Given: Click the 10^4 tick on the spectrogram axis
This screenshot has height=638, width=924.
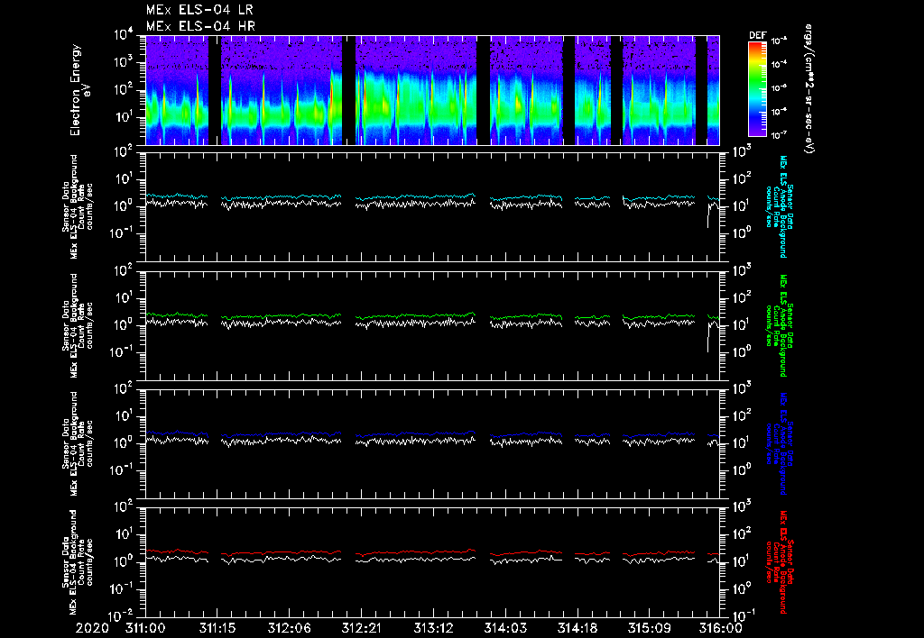Looking at the screenshot, I should 124,35.
